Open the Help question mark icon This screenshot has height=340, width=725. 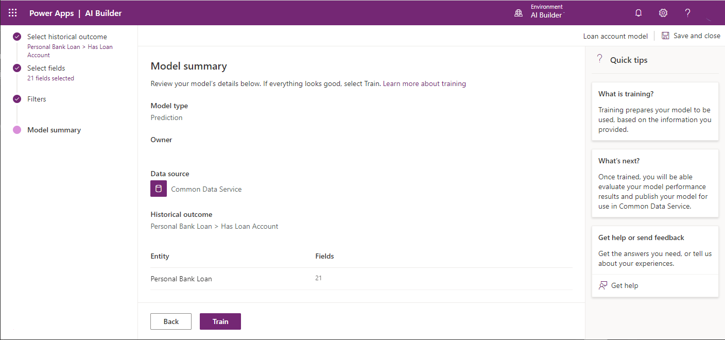pyautogui.click(x=687, y=12)
